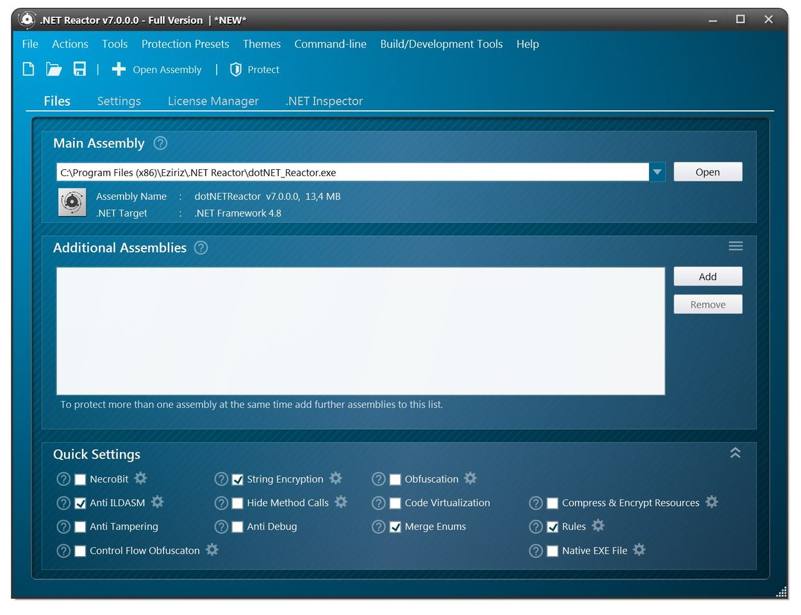The width and height of the screenshot is (801, 615).
Task: Open Native EXE File settings gear
Action: (640, 550)
